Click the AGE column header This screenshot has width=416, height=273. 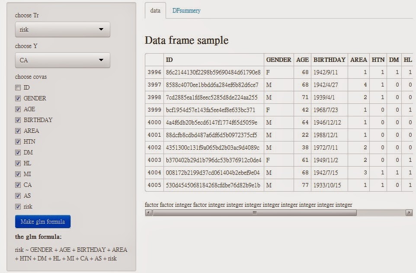(302, 60)
